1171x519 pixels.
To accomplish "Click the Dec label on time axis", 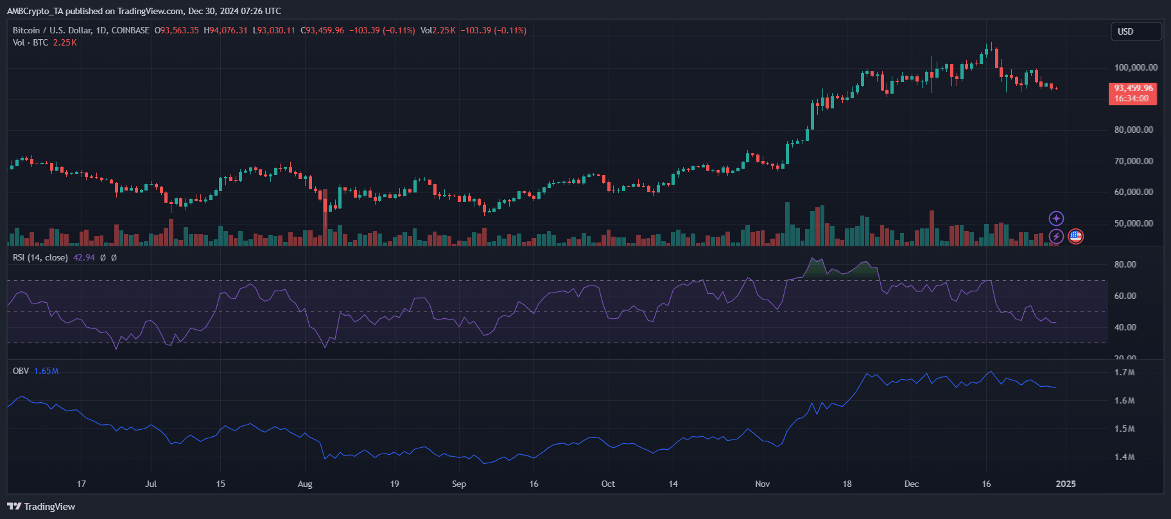I will pyautogui.click(x=912, y=484).
